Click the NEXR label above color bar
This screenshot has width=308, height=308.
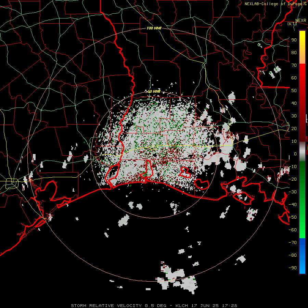tap(300, 21)
